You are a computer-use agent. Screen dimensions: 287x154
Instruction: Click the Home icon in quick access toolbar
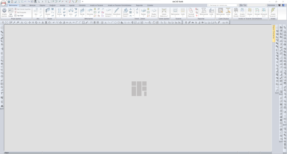coord(9,2)
